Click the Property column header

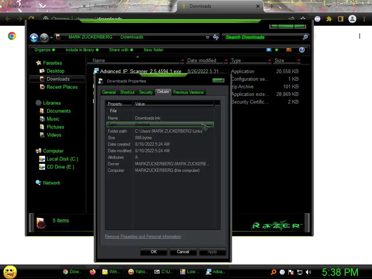119,104
